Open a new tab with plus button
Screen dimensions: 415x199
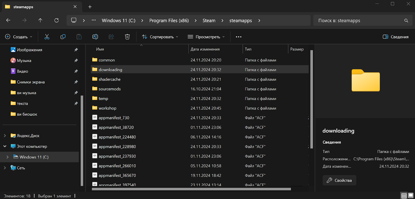90,7
